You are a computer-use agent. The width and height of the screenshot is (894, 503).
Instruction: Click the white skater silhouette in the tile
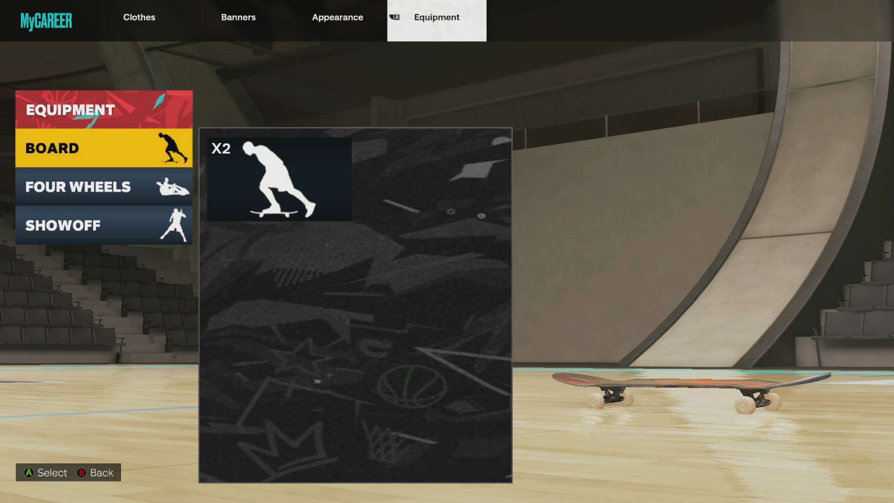pos(278,180)
